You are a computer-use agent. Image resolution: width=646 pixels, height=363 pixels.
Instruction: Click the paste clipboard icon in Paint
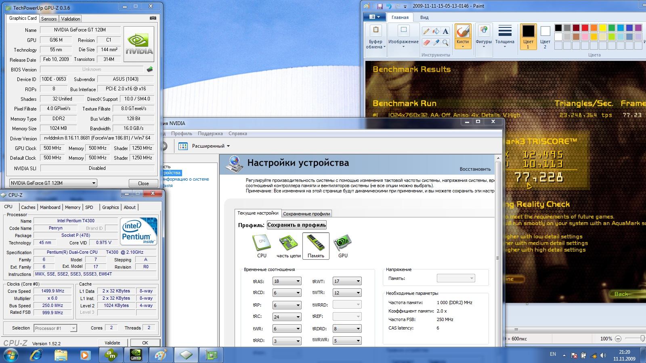pyautogui.click(x=376, y=31)
